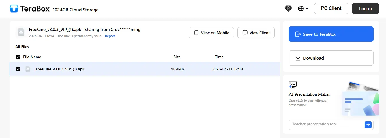Image resolution: width=386 pixels, height=138 pixels.
Task: Click the Download button
Action: tap(331, 58)
